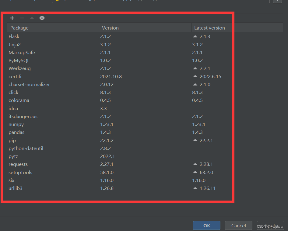Image resolution: width=288 pixels, height=231 pixels.
Task: Click the upgrade arrow beside certifi 2022.6.15
Action: [195, 76]
